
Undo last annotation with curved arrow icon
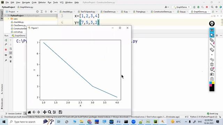[x=212, y=59]
